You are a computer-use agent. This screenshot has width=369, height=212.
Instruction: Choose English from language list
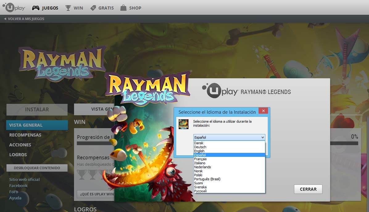[x=229, y=151]
